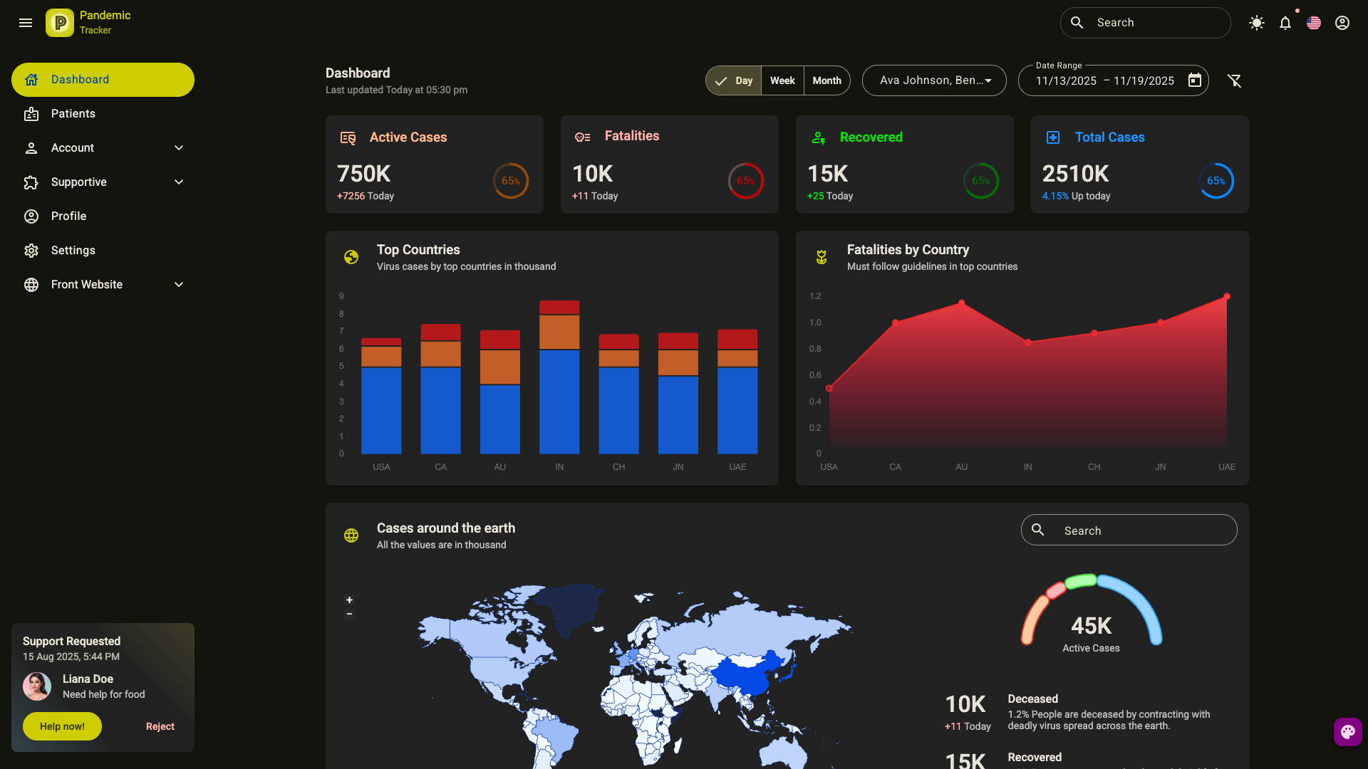This screenshot has width=1368, height=769.
Task: Open the user account profile icon
Action: pyautogui.click(x=1342, y=22)
